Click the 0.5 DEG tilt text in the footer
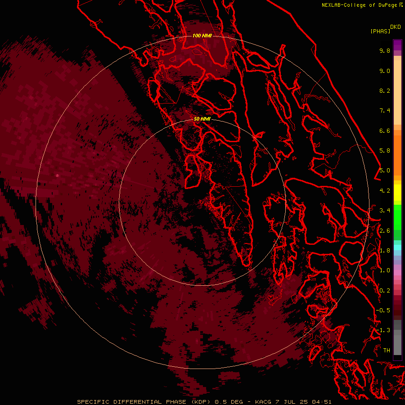The image size is (405, 405). tap(229, 402)
